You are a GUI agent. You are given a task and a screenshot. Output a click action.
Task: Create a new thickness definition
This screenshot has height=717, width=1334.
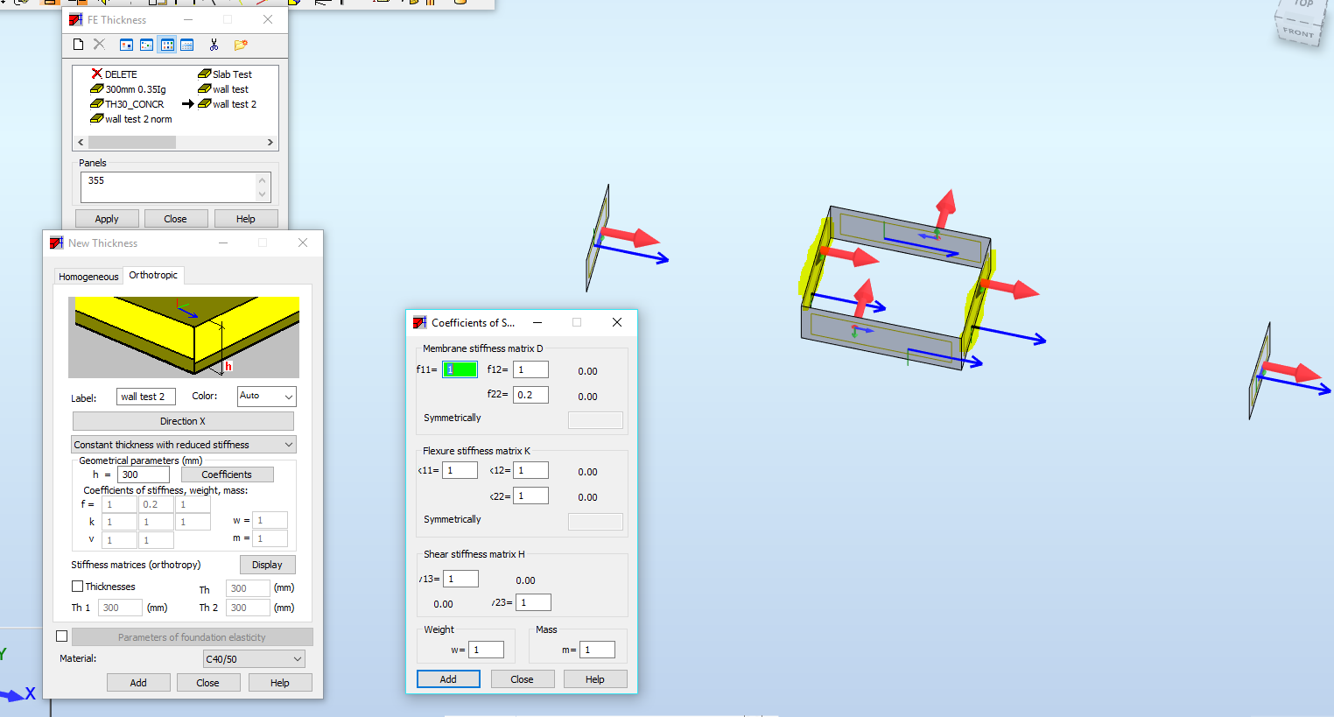(78, 44)
